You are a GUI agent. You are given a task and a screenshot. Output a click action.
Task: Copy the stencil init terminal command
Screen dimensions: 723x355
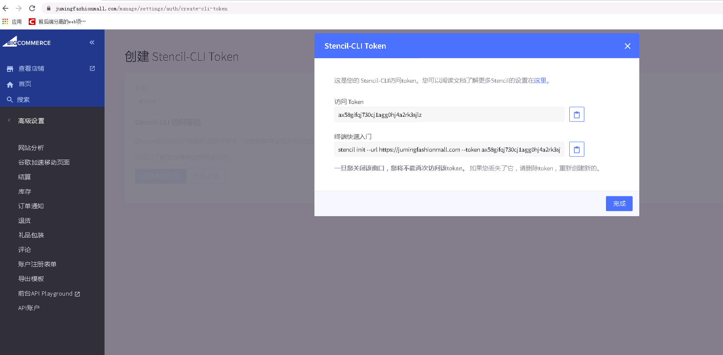(x=576, y=149)
